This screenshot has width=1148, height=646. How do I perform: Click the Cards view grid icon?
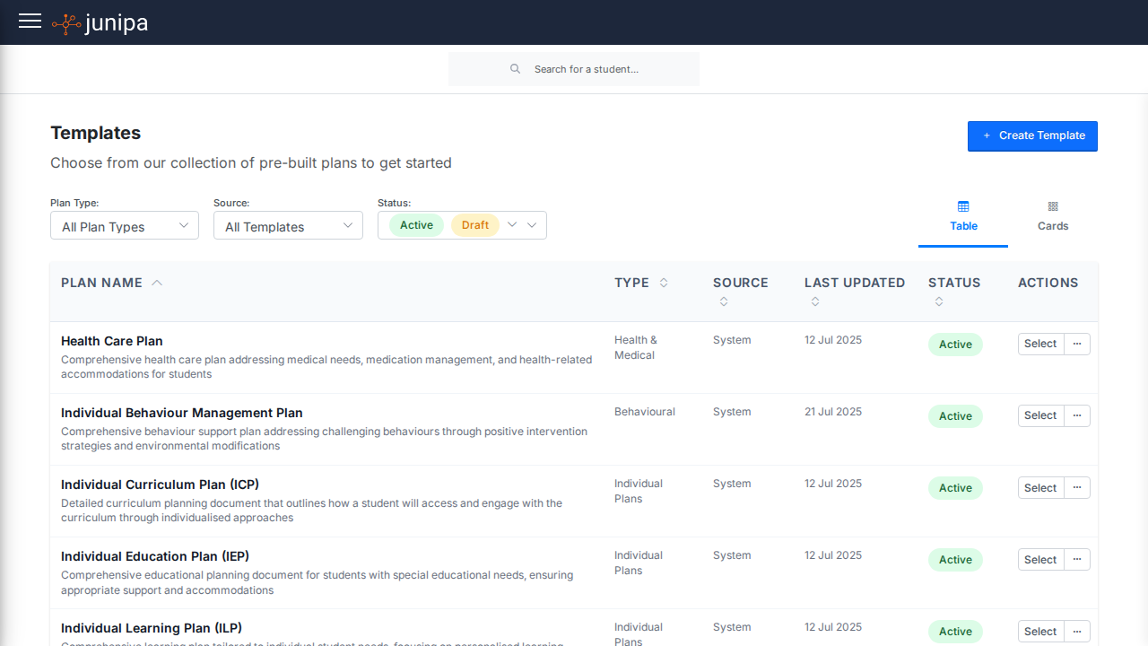[x=1053, y=205]
